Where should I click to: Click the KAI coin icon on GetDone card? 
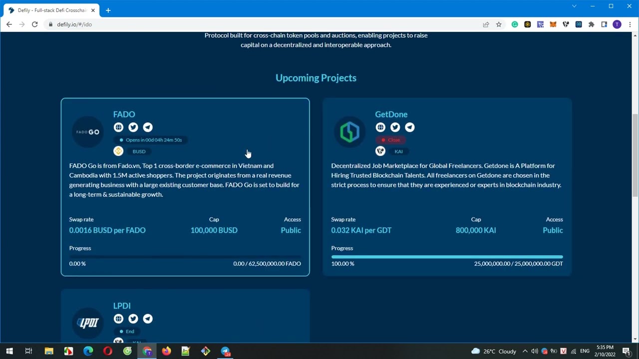(x=380, y=151)
